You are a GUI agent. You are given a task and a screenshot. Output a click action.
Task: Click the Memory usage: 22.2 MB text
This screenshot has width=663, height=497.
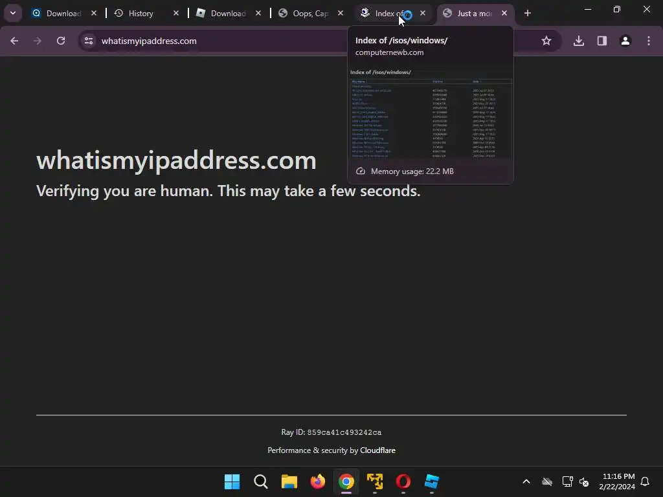pos(412,171)
